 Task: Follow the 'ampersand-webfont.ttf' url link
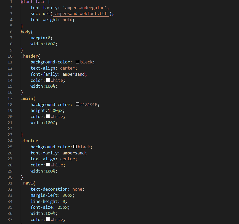coord(81,14)
